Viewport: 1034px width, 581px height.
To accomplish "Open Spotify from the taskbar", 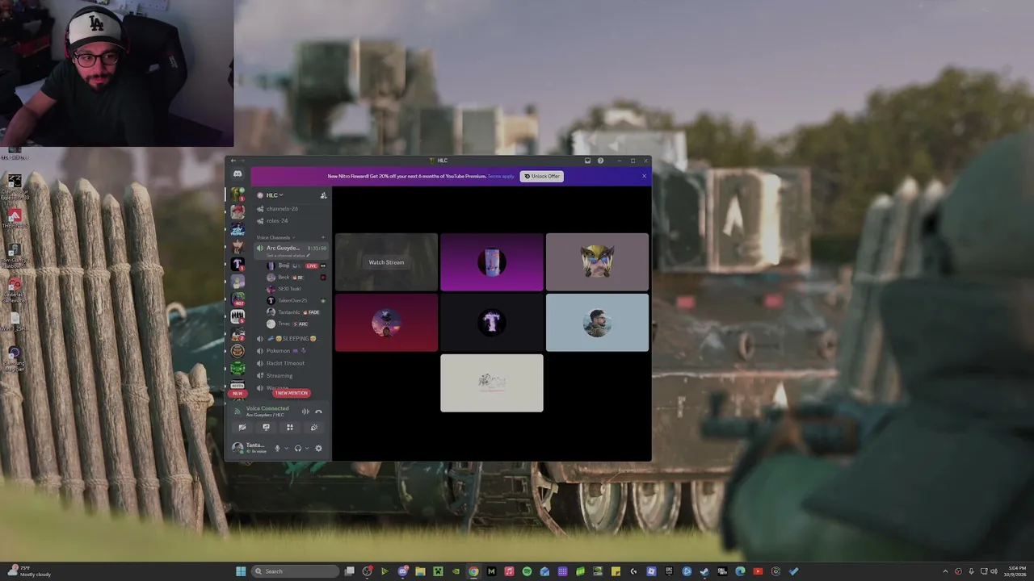I will pos(527,571).
